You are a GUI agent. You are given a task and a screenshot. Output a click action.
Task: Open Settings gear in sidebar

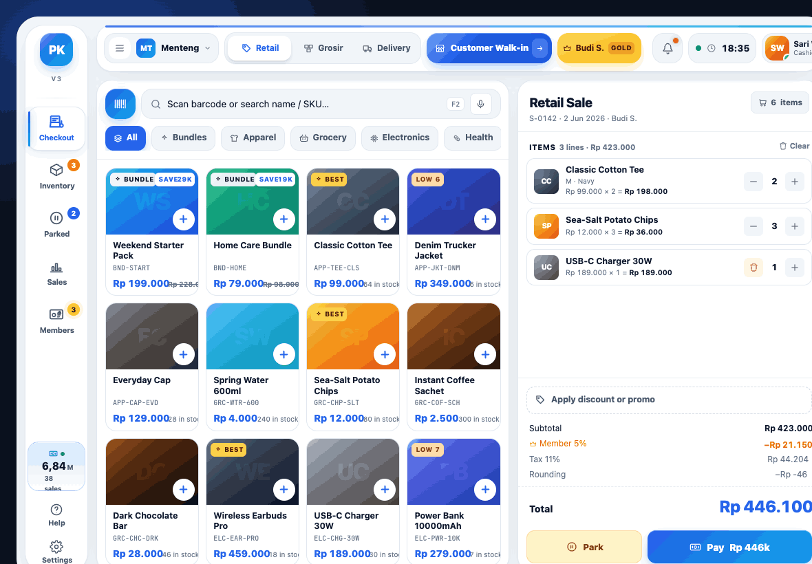point(56,552)
